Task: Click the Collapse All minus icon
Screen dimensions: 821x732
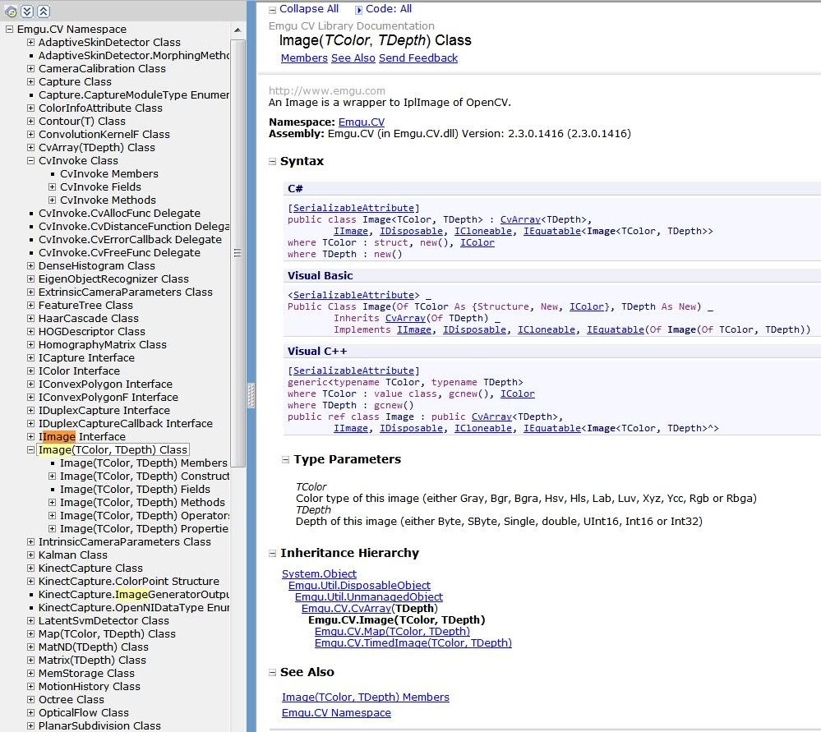Action: [272, 10]
